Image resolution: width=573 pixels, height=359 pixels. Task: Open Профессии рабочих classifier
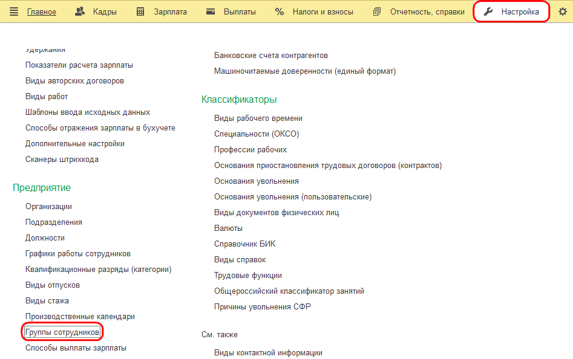coord(250,150)
